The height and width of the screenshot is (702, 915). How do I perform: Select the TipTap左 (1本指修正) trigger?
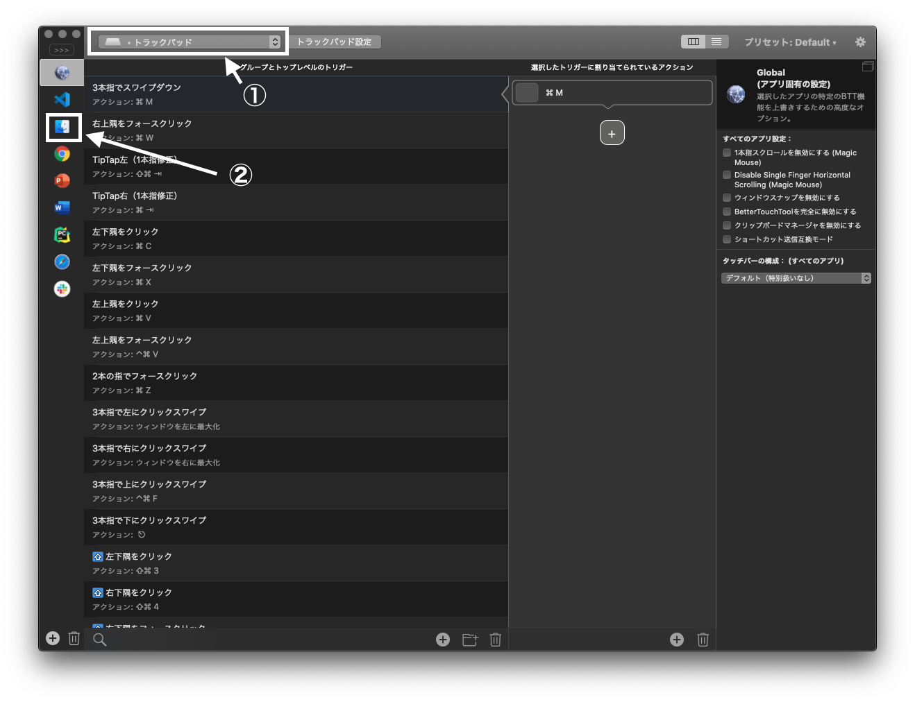point(296,166)
